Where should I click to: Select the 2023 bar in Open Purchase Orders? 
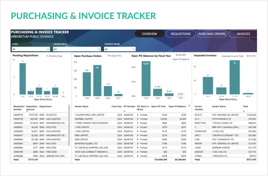97,80
